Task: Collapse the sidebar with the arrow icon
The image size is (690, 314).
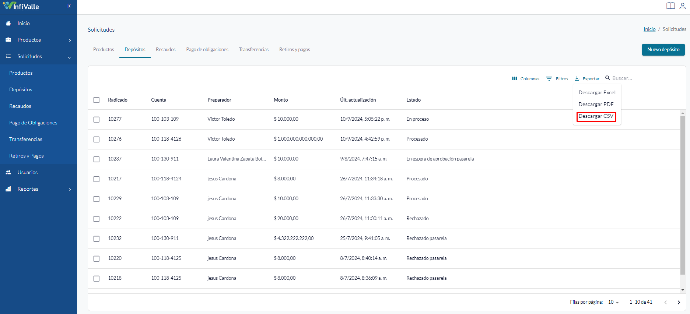Action: pyautogui.click(x=69, y=6)
